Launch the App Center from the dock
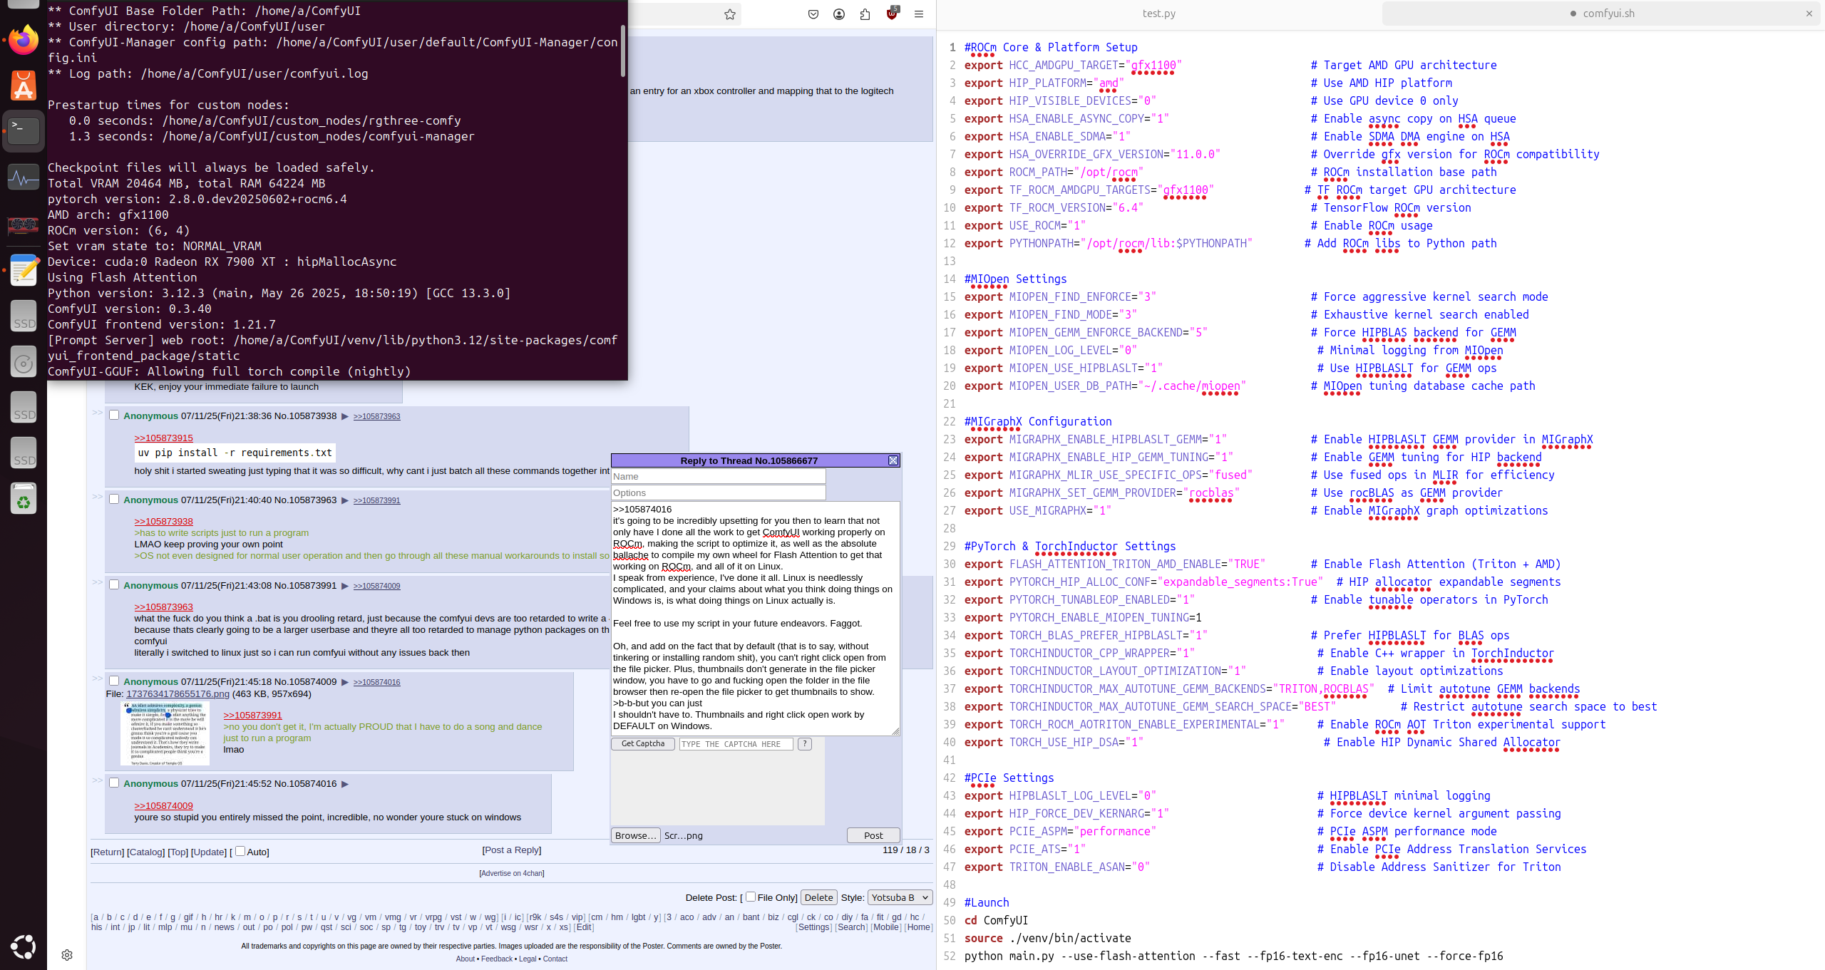The image size is (1825, 970). click(x=24, y=86)
